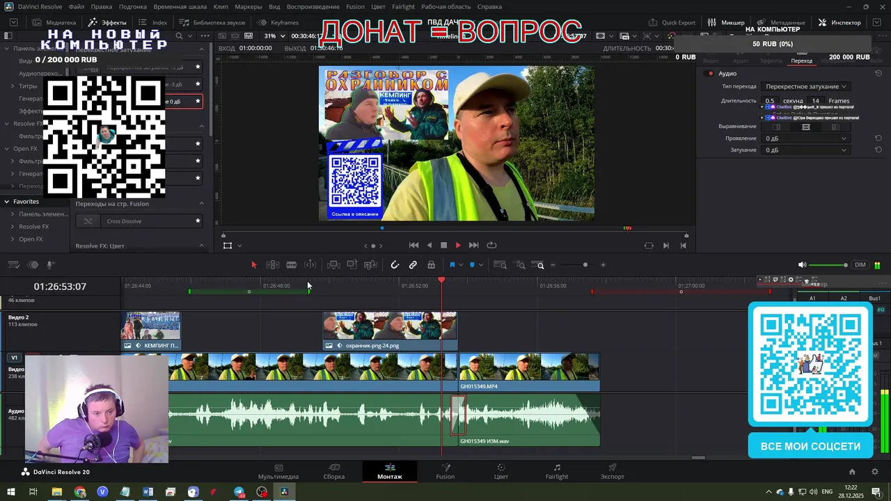Open the Файл menu
Viewport: 891px width, 501px height.
click(77, 7)
